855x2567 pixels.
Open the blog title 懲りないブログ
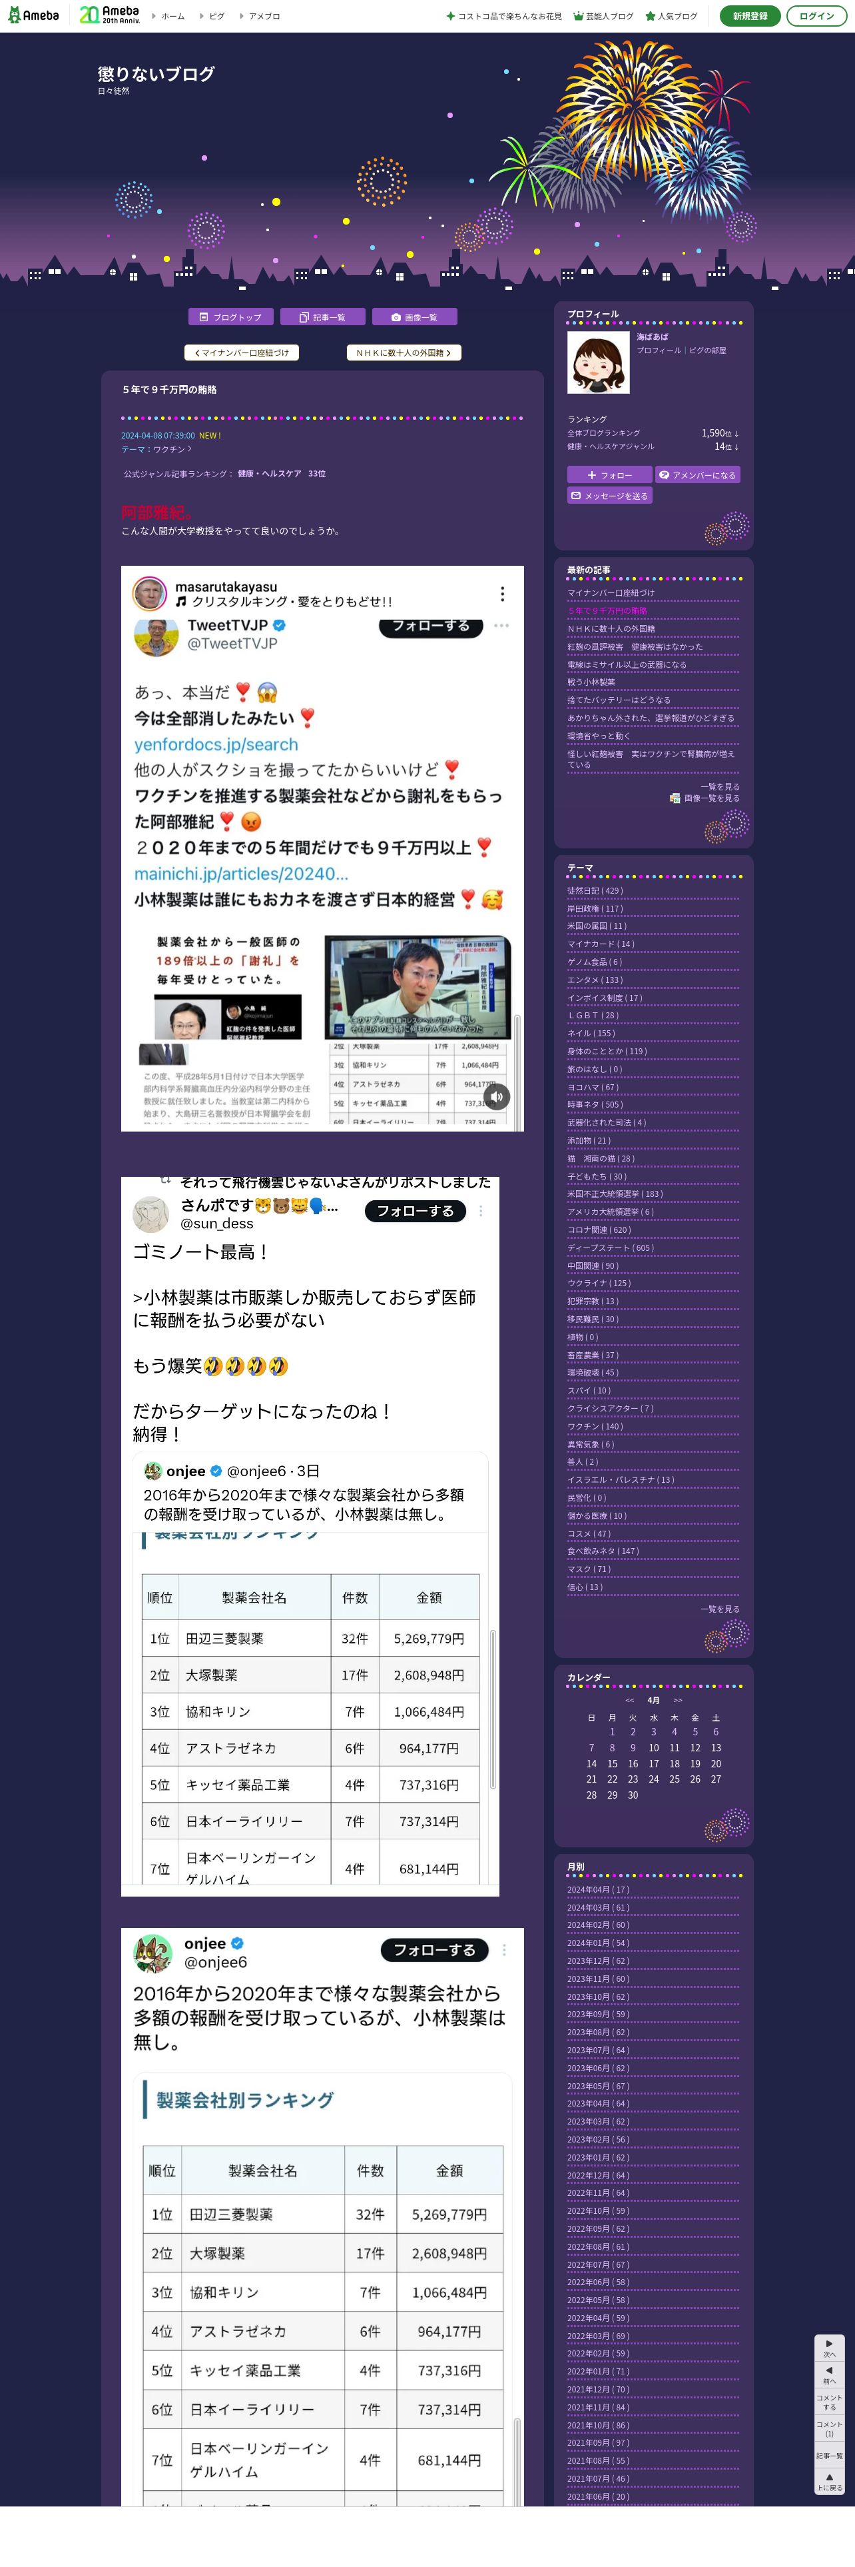tap(155, 75)
